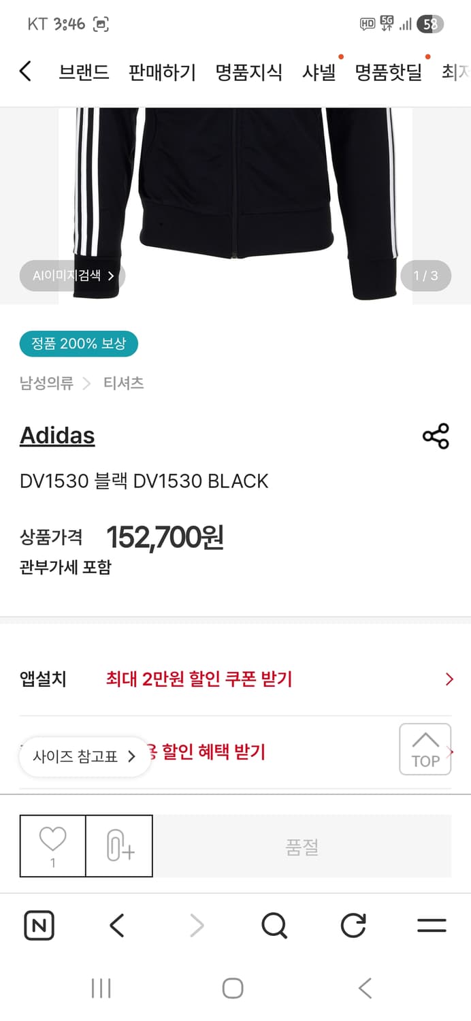Viewport: 471px width, 1021px height.
Task: Tap the grayed 품절 button
Action: tap(302, 845)
